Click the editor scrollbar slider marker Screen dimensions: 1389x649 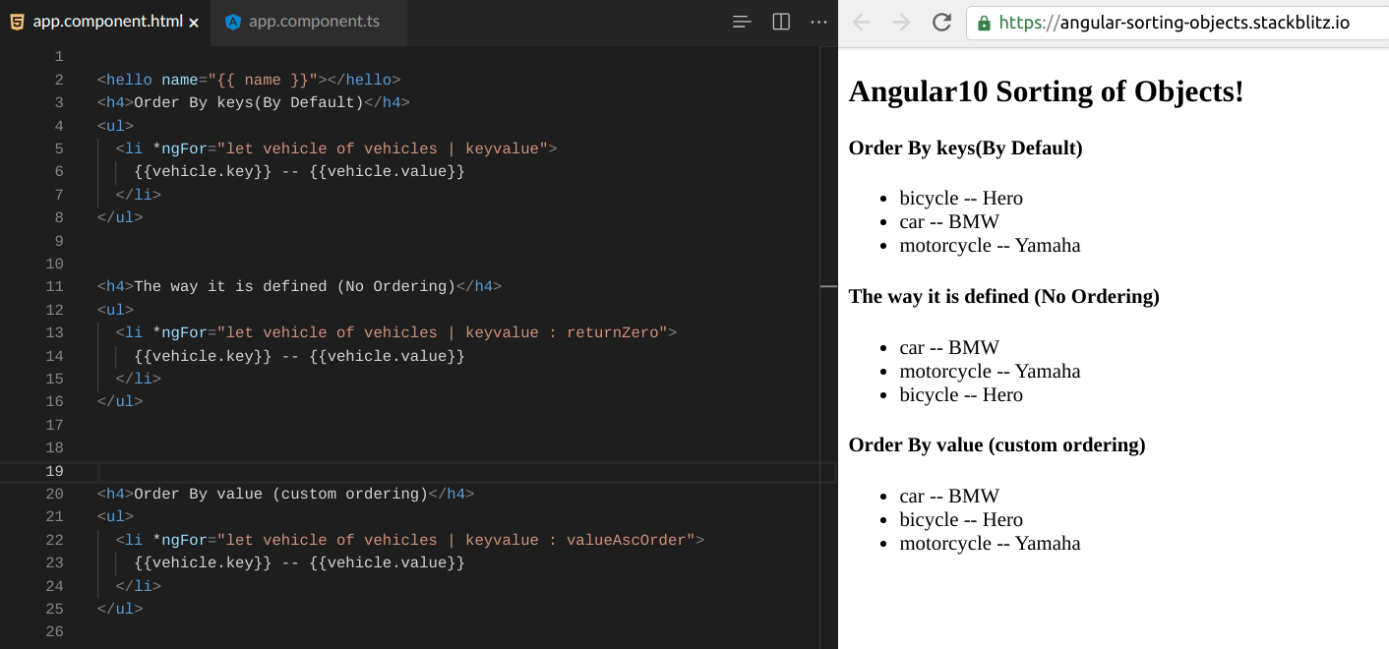tap(828, 286)
